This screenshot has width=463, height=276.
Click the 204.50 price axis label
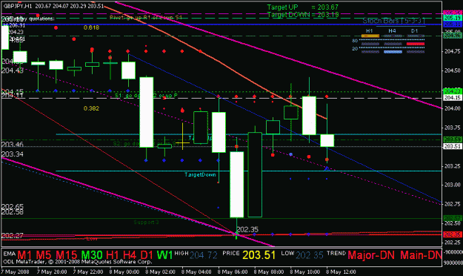pyautogui.click(x=453, y=70)
